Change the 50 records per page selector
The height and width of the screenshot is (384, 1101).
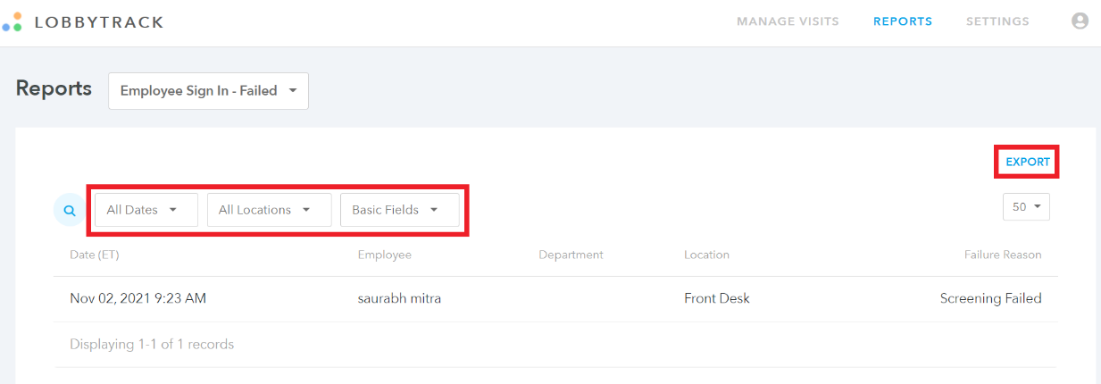click(x=1027, y=206)
